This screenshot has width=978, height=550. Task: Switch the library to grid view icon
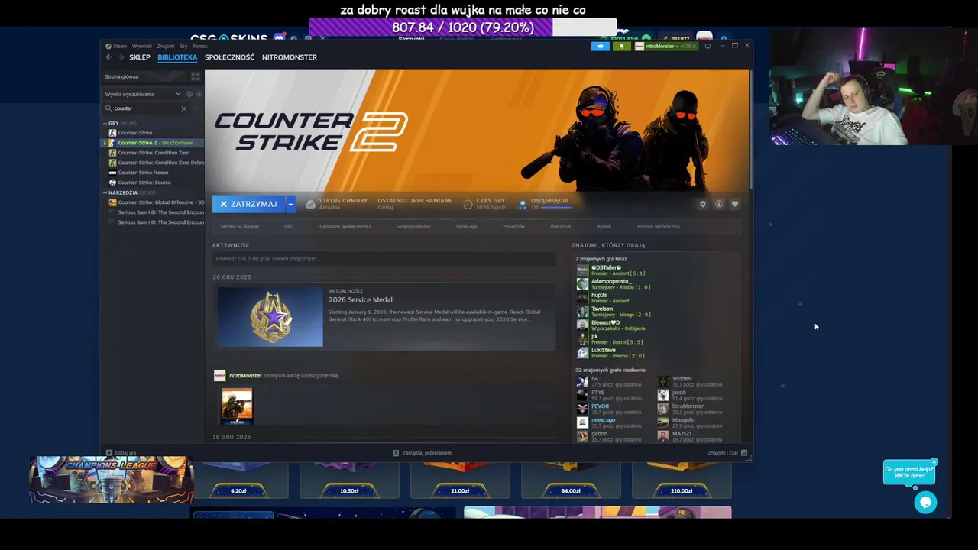pos(195,76)
